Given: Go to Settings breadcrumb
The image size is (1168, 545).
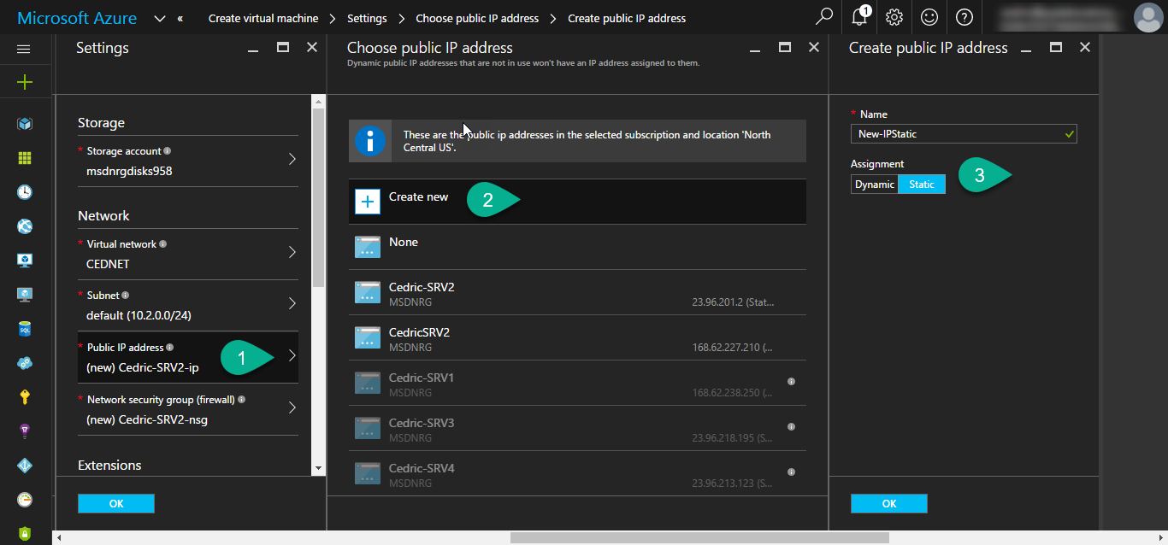Looking at the screenshot, I should click(367, 18).
